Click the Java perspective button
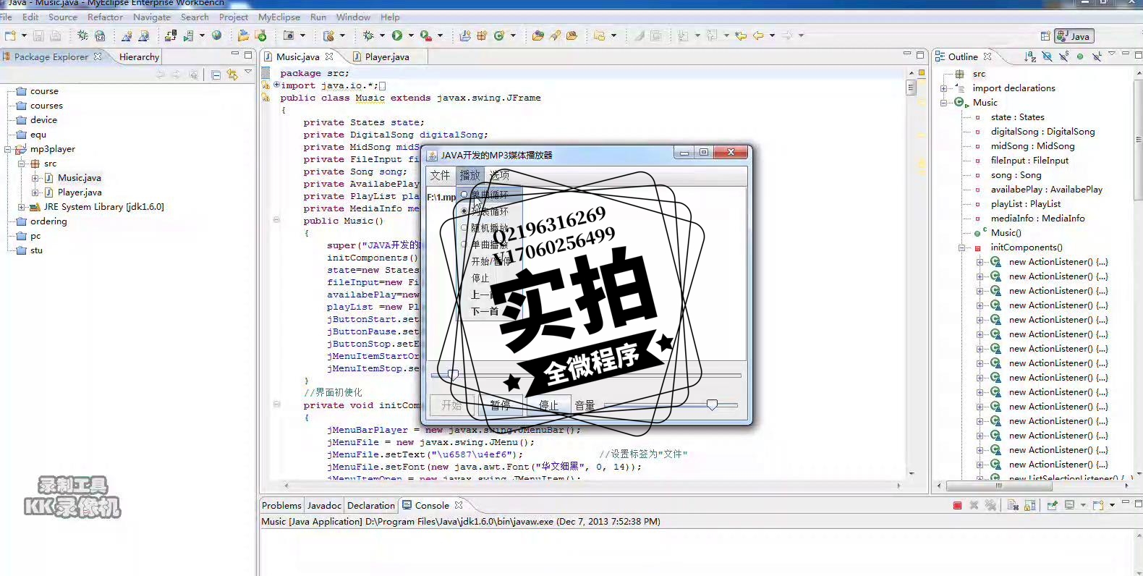1143x576 pixels. (x=1074, y=36)
